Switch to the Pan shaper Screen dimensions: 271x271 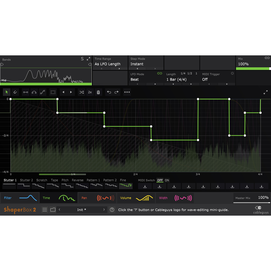click(98, 198)
